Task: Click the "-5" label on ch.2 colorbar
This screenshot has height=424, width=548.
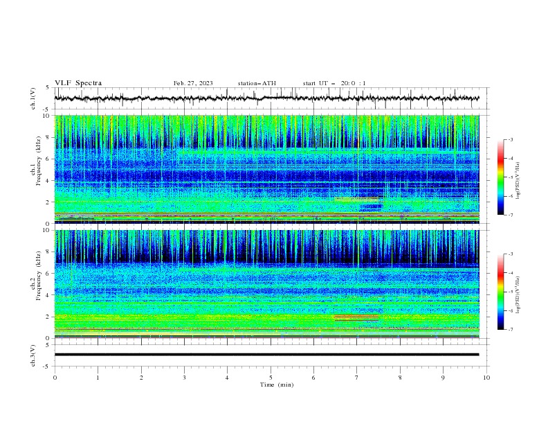Action: (510, 292)
